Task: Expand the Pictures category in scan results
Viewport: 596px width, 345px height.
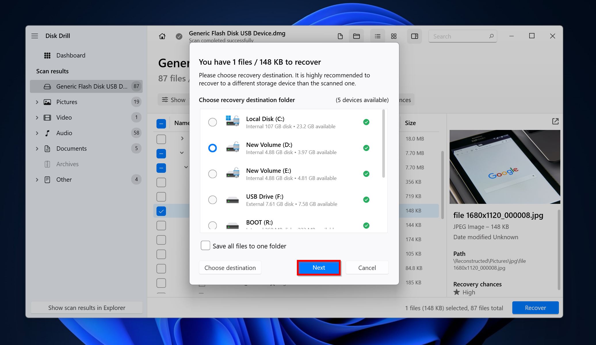Action: [37, 101]
